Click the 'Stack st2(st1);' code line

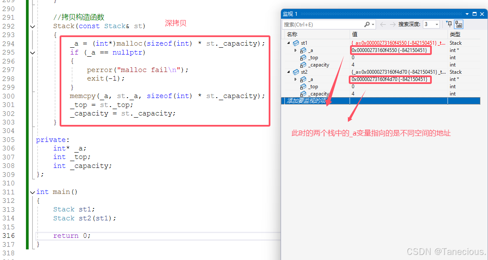pos(85,218)
